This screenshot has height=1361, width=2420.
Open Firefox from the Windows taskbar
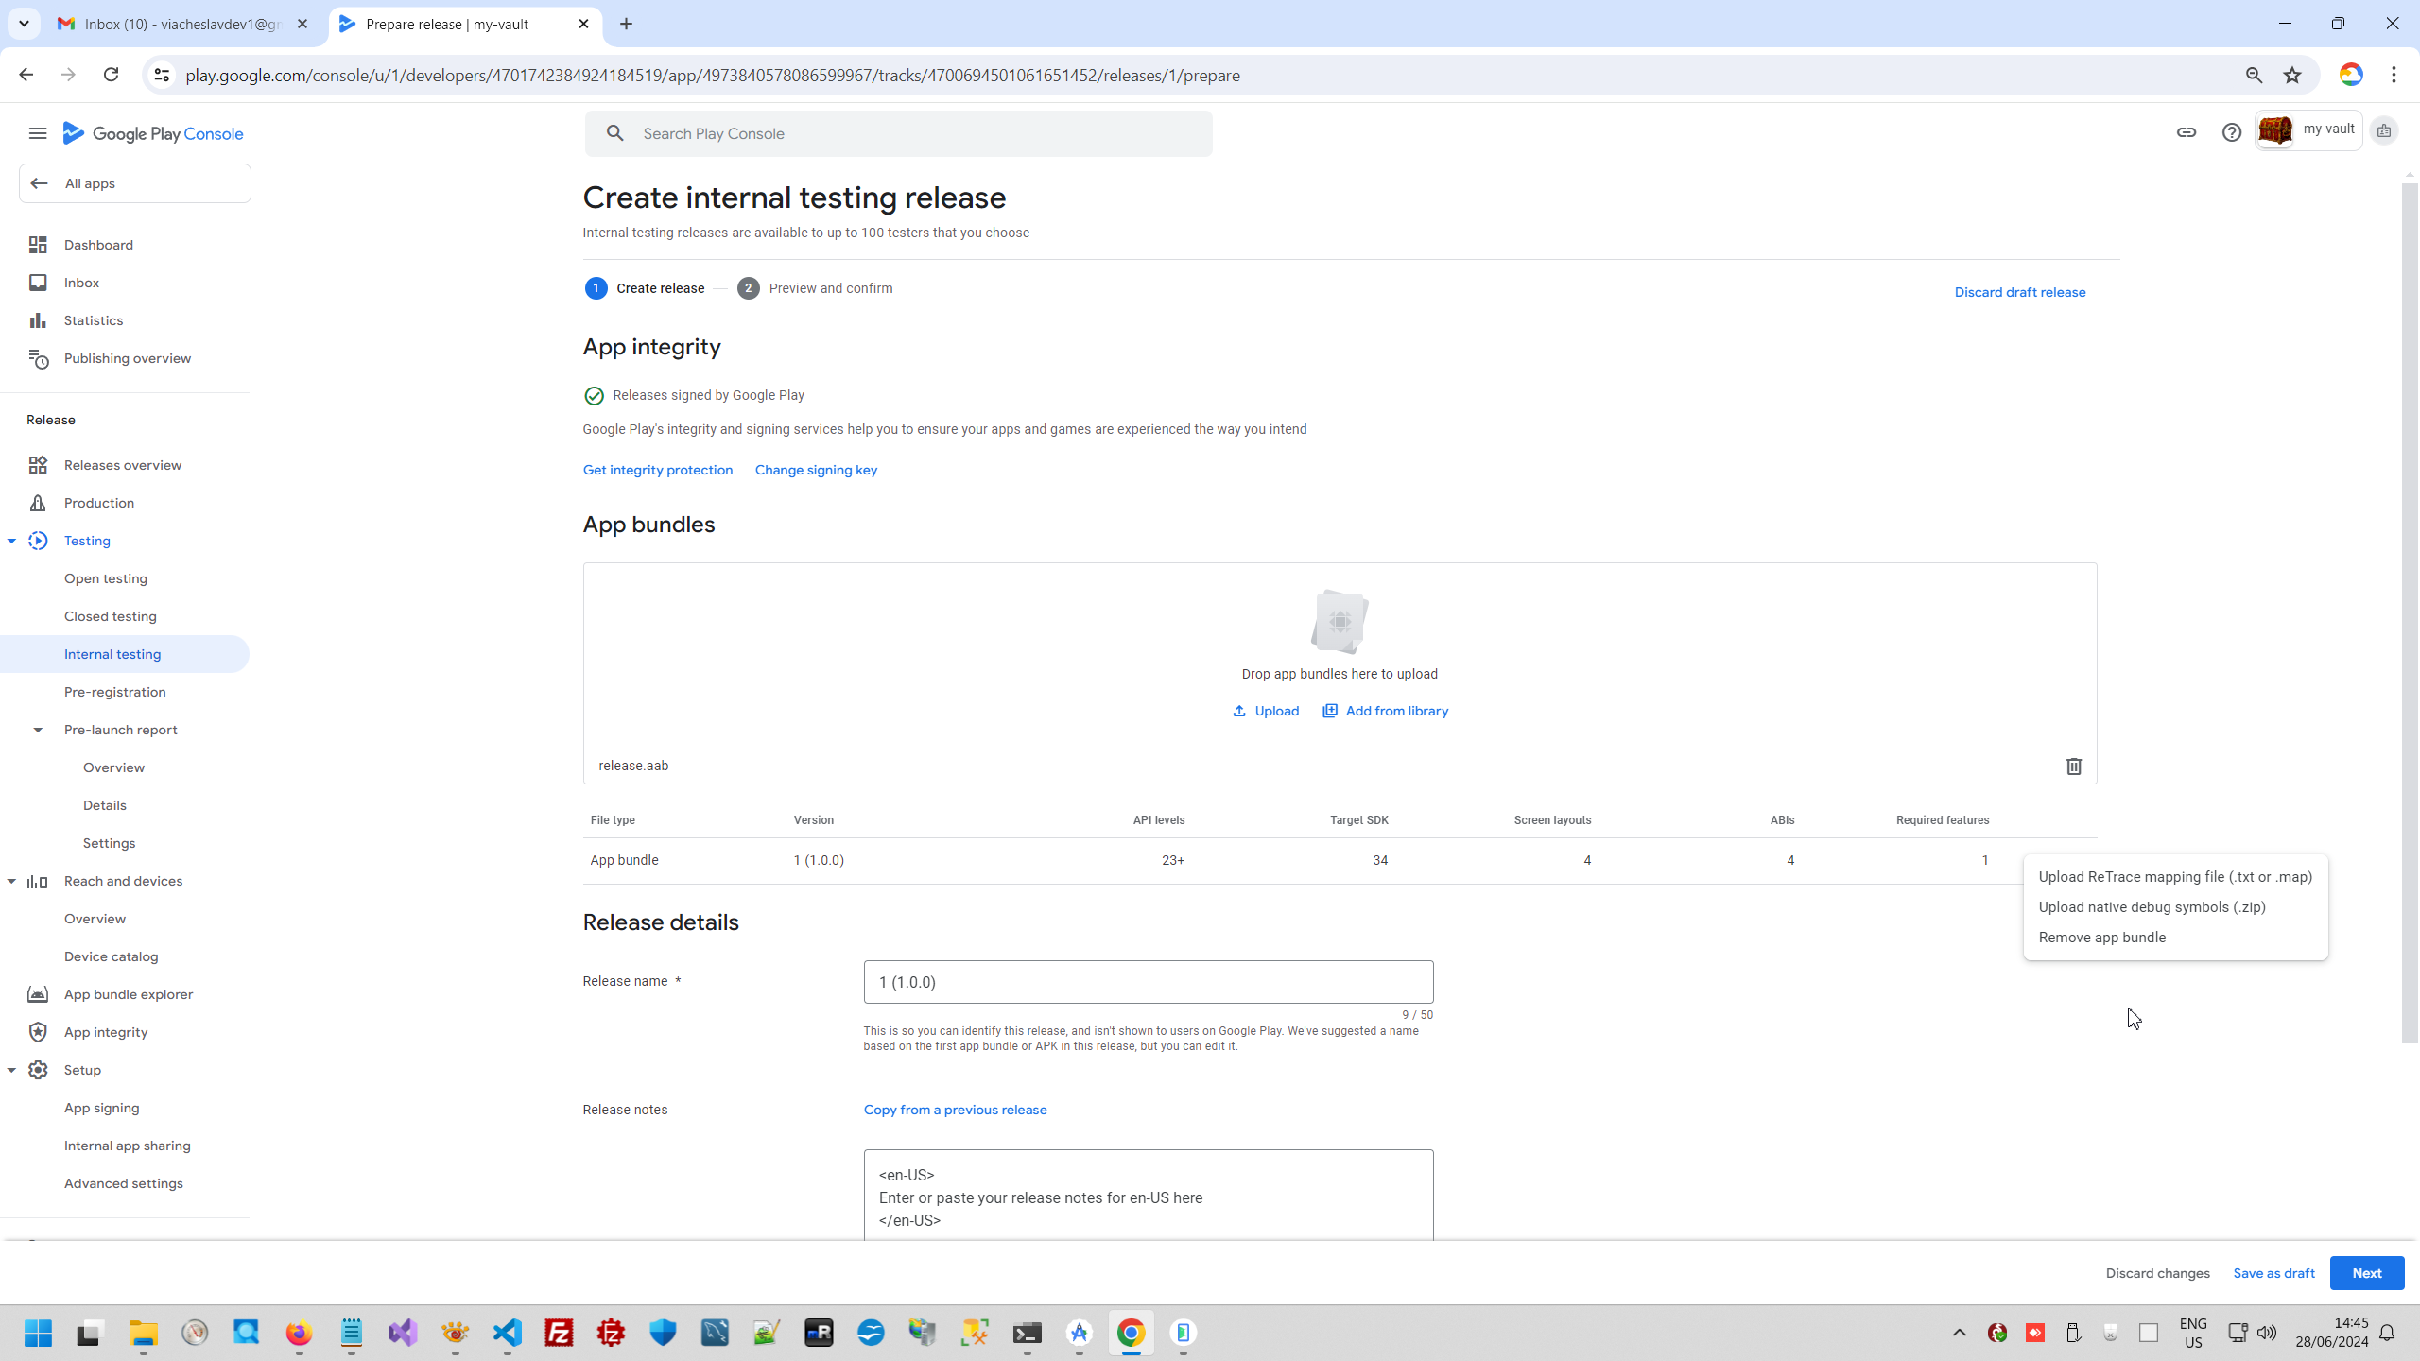299,1333
